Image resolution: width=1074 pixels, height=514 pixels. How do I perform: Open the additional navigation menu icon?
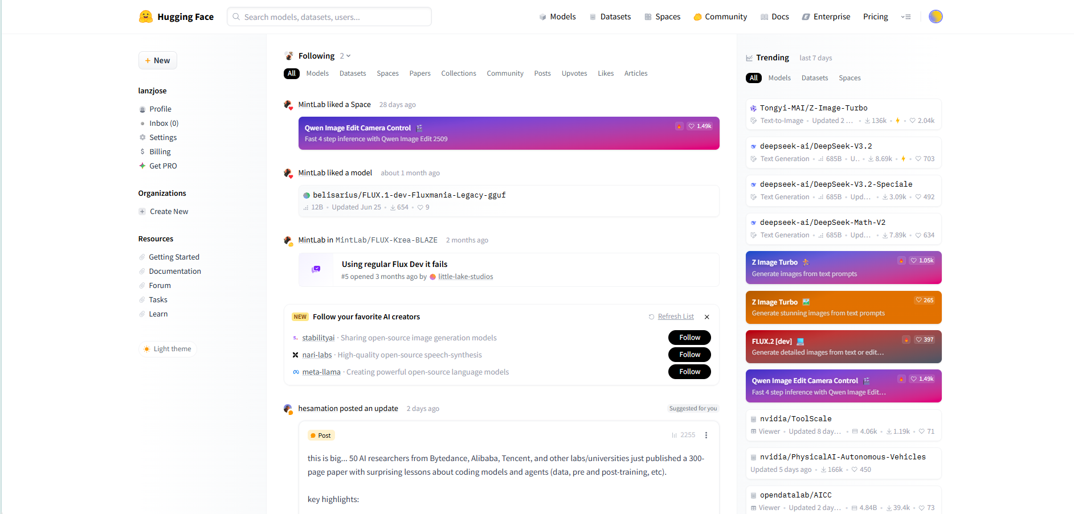tap(905, 17)
